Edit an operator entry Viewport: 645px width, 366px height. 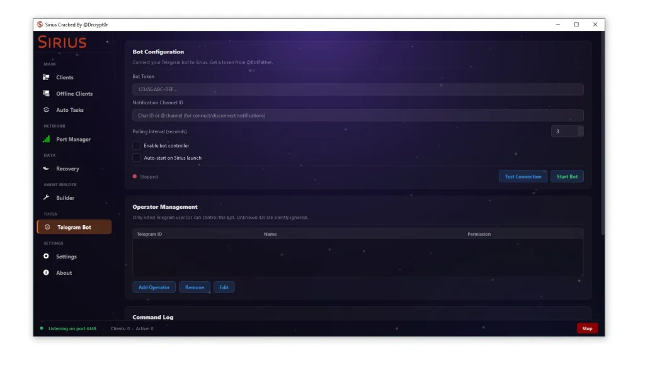(224, 287)
